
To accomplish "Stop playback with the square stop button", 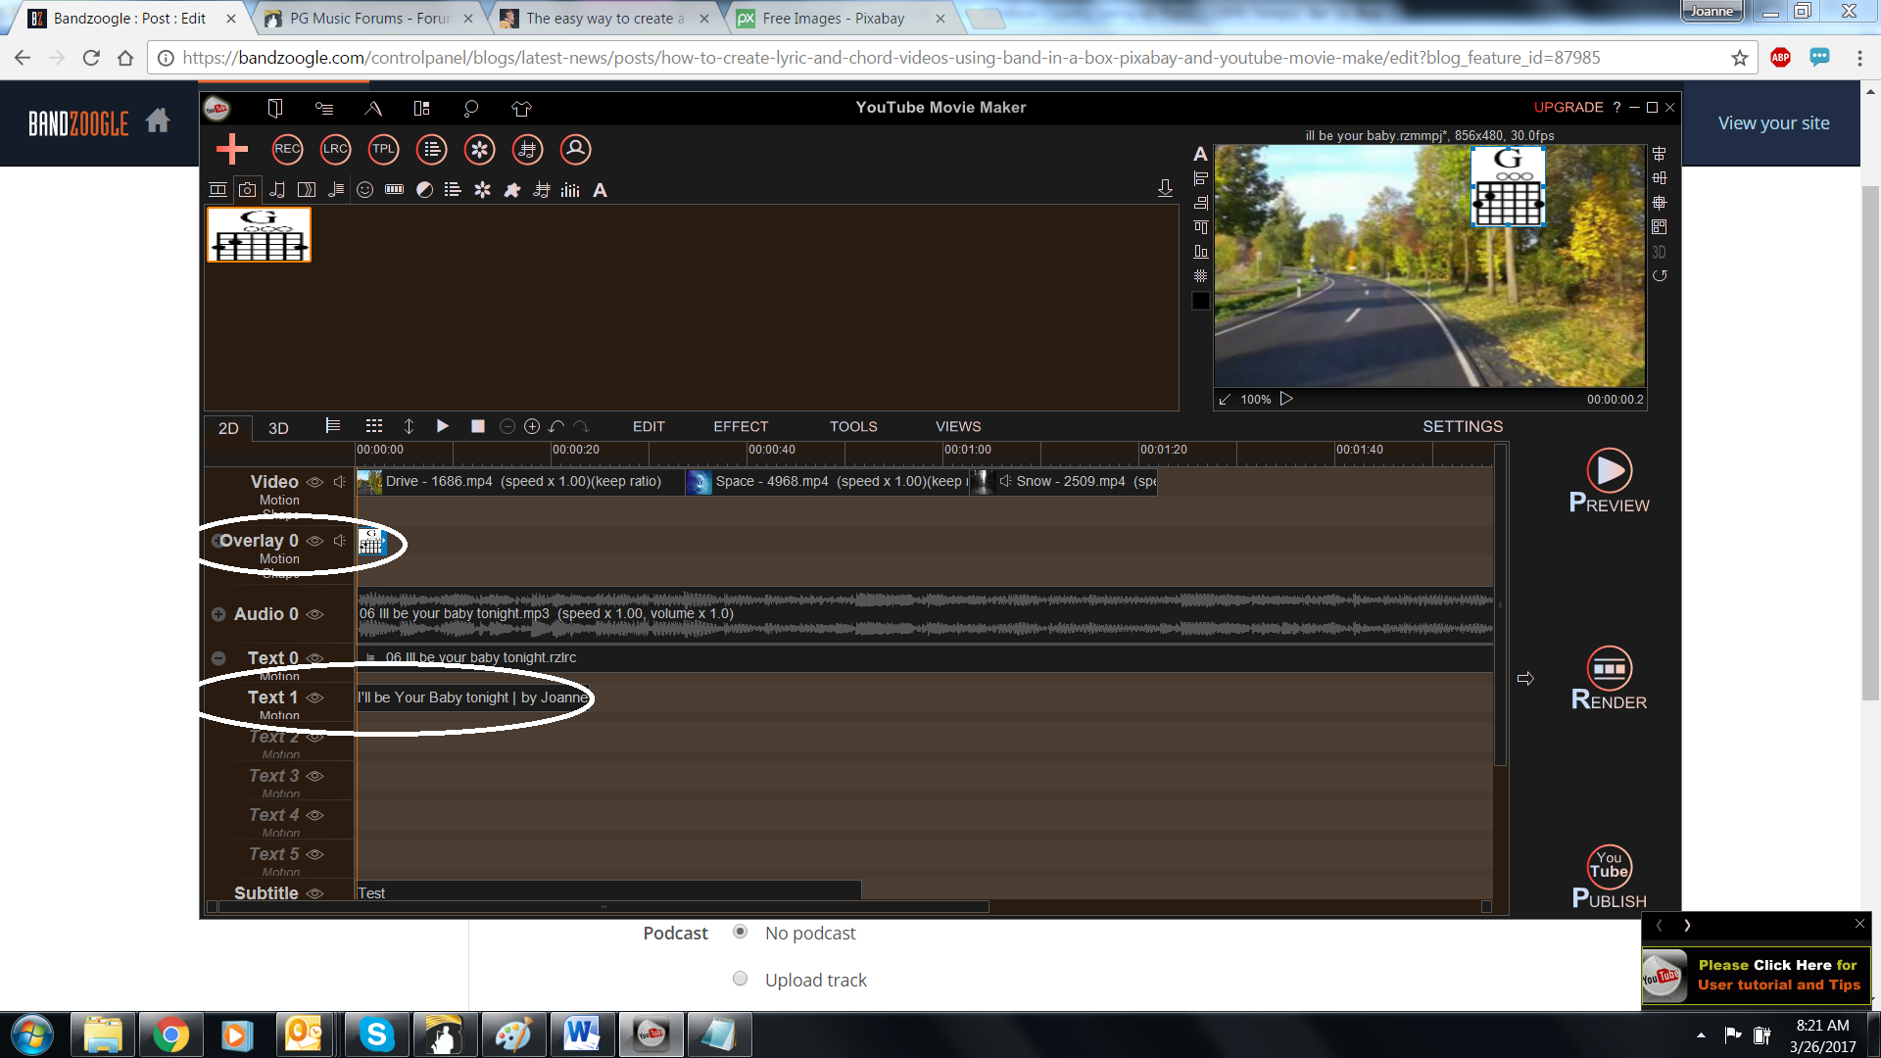I will (x=478, y=426).
